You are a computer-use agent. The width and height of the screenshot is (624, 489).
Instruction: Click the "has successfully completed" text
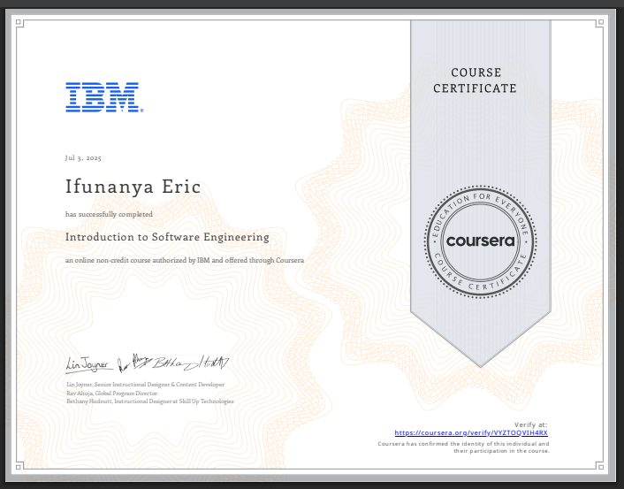[x=109, y=214]
